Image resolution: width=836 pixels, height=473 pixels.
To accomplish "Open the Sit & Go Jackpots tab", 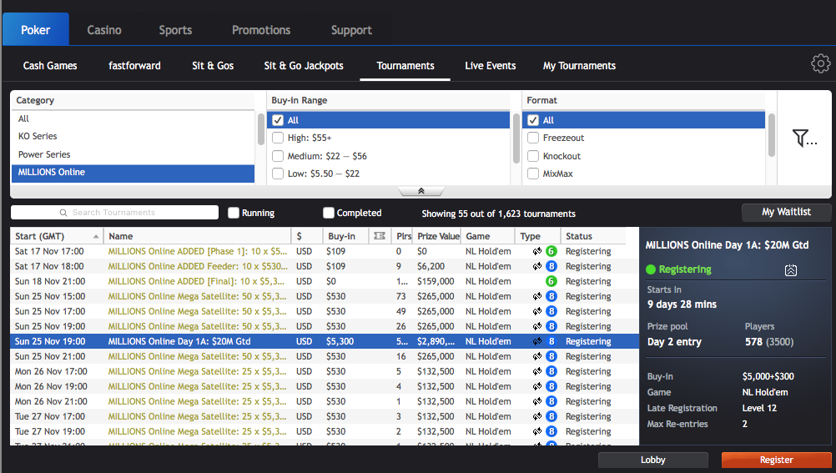I will 304,66.
